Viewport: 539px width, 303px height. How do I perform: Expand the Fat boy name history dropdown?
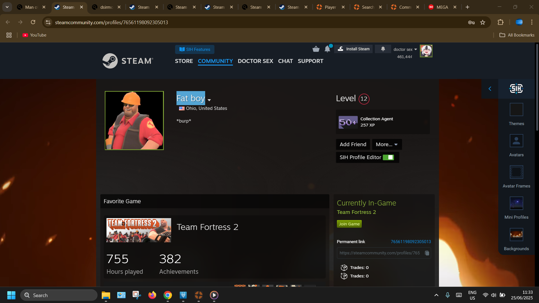tap(209, 100)
